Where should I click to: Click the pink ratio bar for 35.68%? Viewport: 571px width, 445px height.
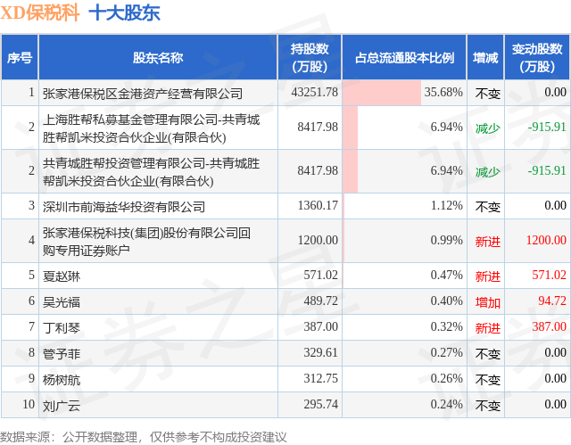(382, 93)
